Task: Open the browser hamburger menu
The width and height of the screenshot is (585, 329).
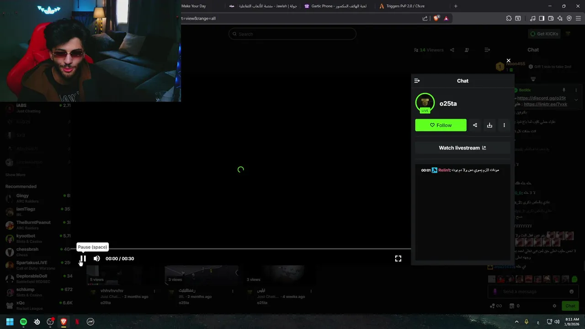Action: pyautogui.click(x=578, y=18)
